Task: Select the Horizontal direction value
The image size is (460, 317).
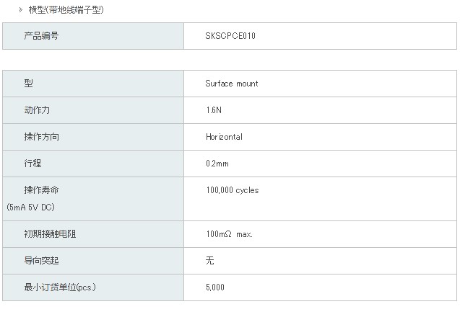Action: click(224, 137)
